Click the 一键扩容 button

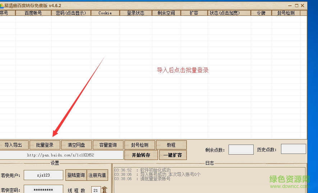pos(173,155)
